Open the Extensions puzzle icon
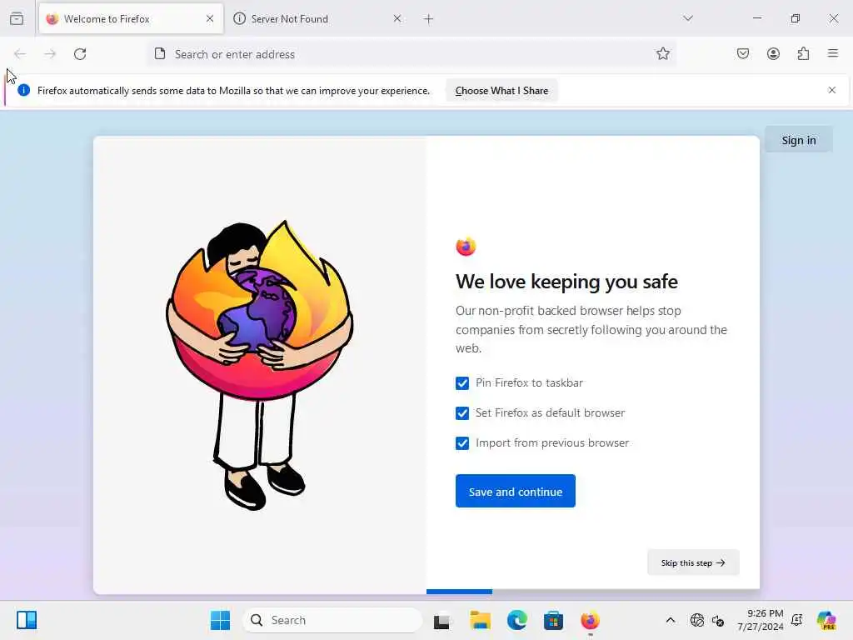Screen dimensions: 853x640 [803, 53]
